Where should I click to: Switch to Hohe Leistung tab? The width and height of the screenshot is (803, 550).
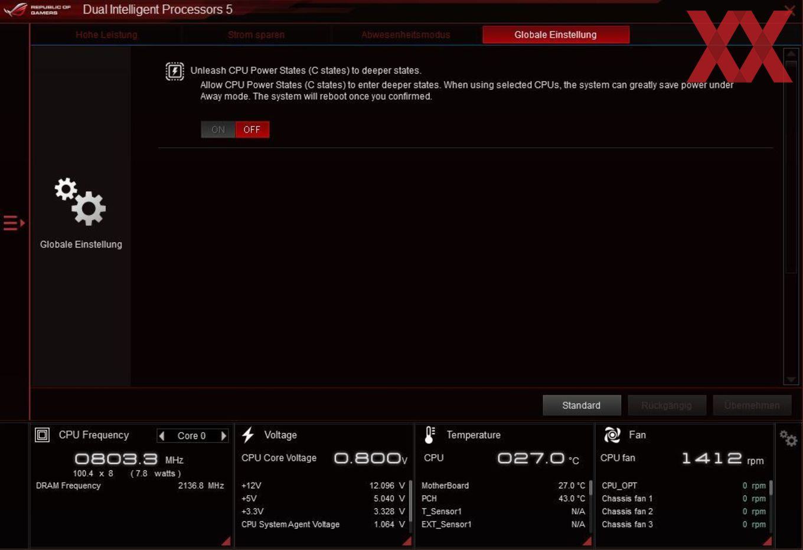106,35
